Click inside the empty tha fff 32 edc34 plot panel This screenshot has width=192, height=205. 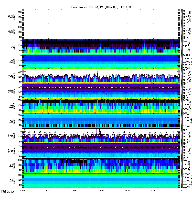101,16
